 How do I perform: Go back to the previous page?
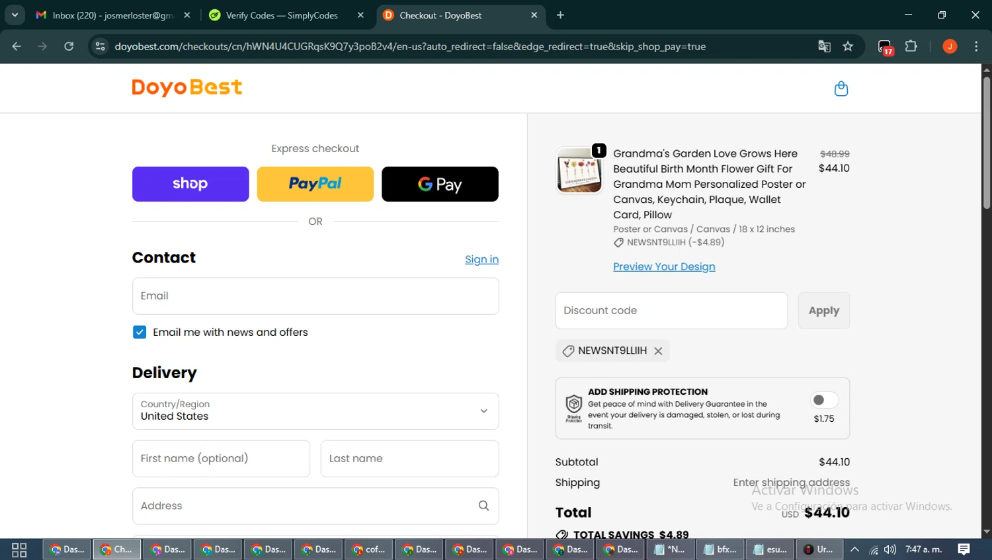pos(17,46)
